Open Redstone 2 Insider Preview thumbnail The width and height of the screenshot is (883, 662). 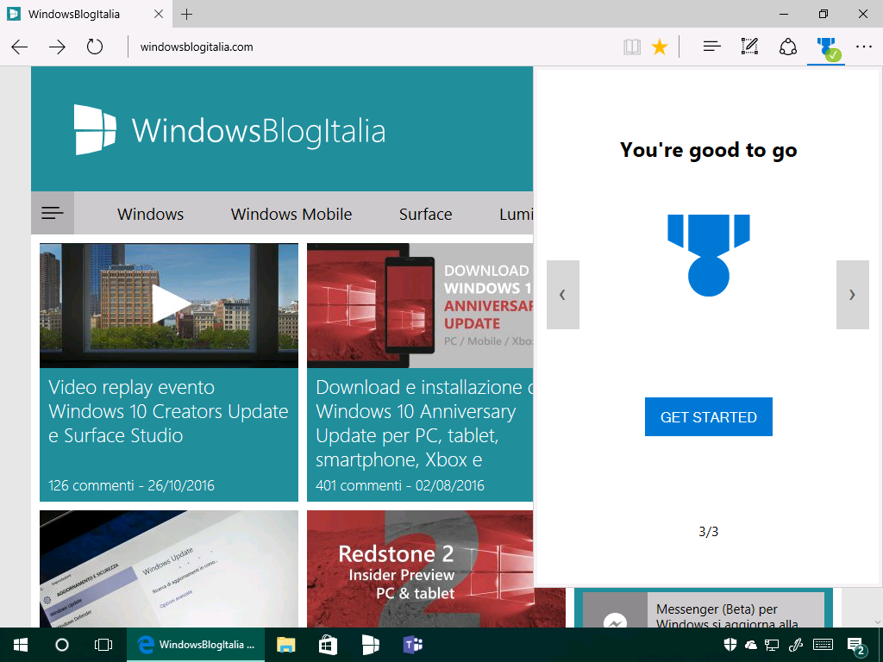click(420, 569)
